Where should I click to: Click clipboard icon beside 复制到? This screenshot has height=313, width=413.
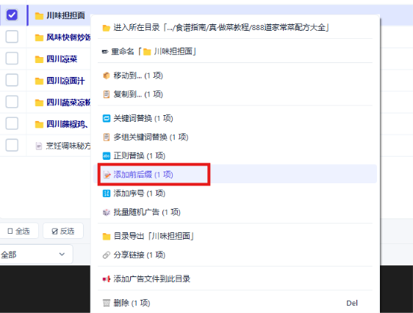click(x=106, y=94)
